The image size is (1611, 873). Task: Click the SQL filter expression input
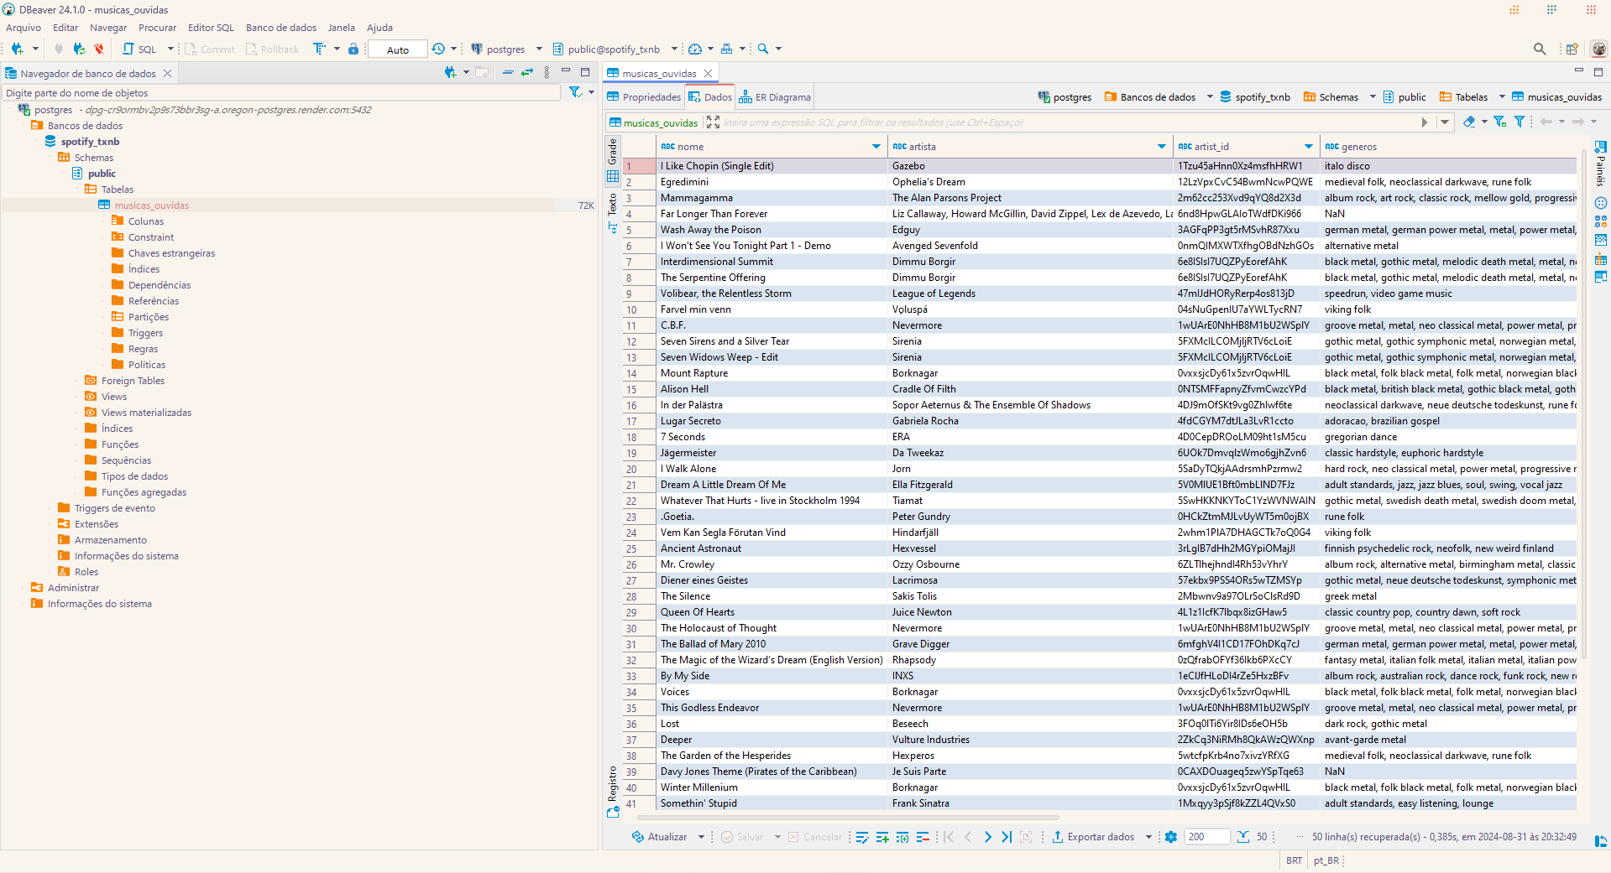pyautogui.click(x=1069, y=122)
